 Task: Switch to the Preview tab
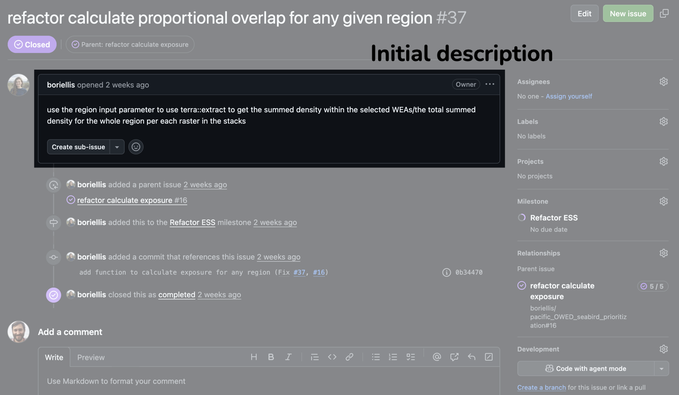click(x=91, y=357)
